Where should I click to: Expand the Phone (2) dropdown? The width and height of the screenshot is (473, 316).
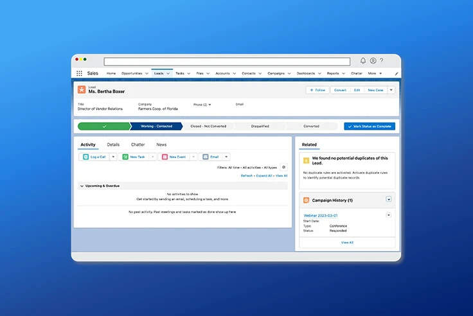click(x=210, y=105)
